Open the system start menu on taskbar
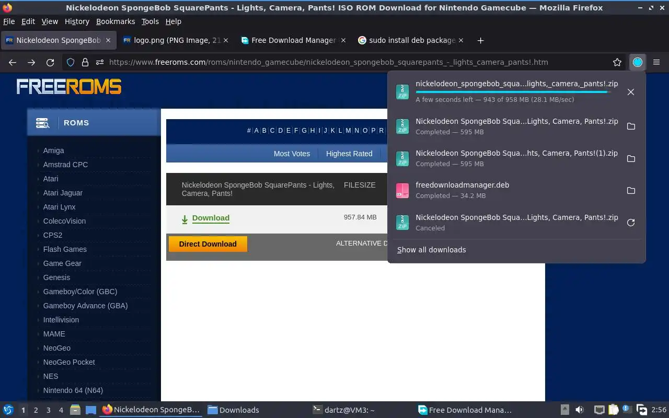669x418 pixels. [x=8, y=410]
